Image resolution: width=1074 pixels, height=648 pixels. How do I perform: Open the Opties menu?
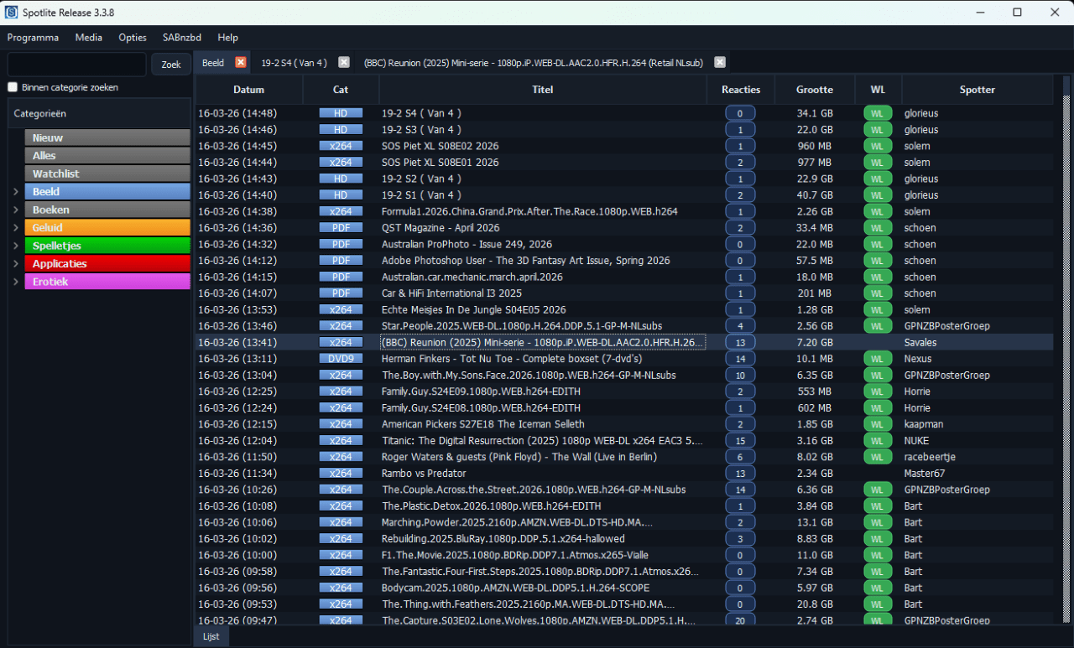tap(133, 38)
